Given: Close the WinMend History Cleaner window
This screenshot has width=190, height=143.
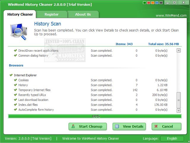Looking at the screenshot, I should pos(183,3).
